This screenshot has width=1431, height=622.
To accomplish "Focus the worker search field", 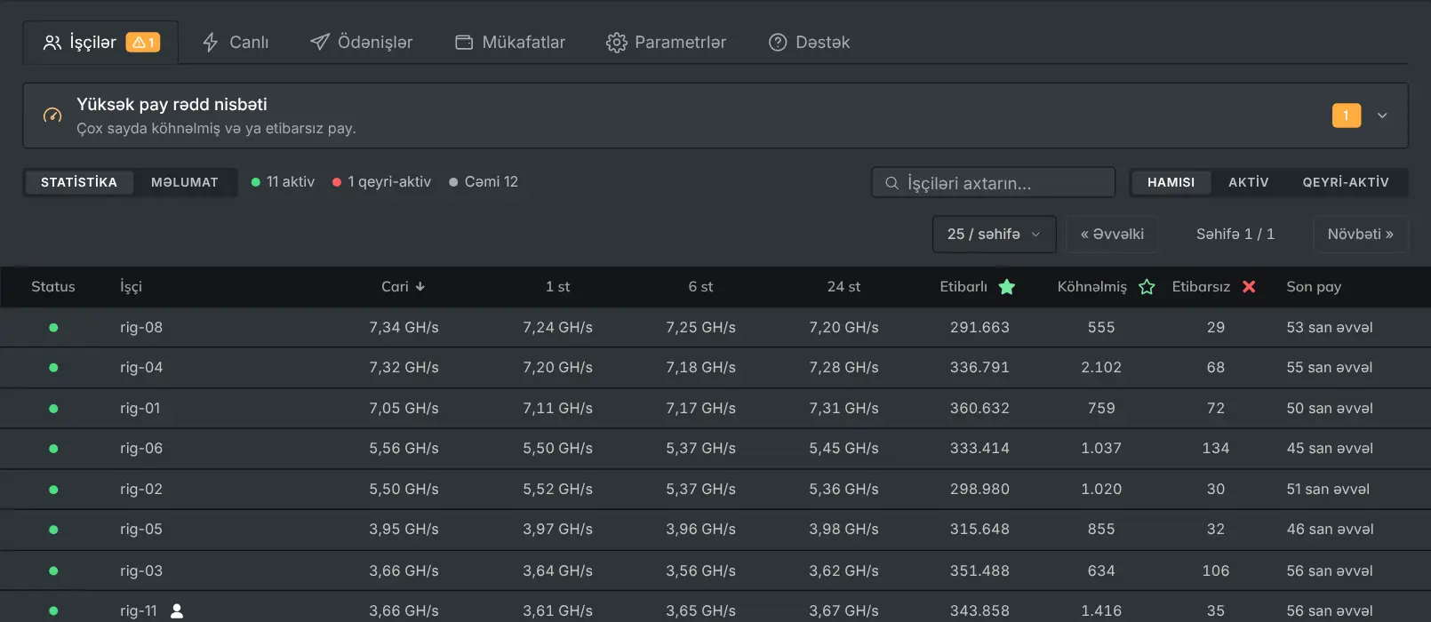I will pyautogui.click(x=994, y=183).
